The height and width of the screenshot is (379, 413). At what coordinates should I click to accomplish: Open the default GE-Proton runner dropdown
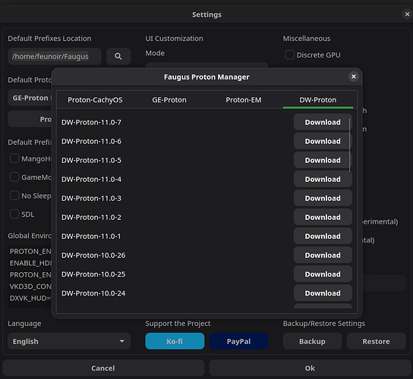[30, 98]
